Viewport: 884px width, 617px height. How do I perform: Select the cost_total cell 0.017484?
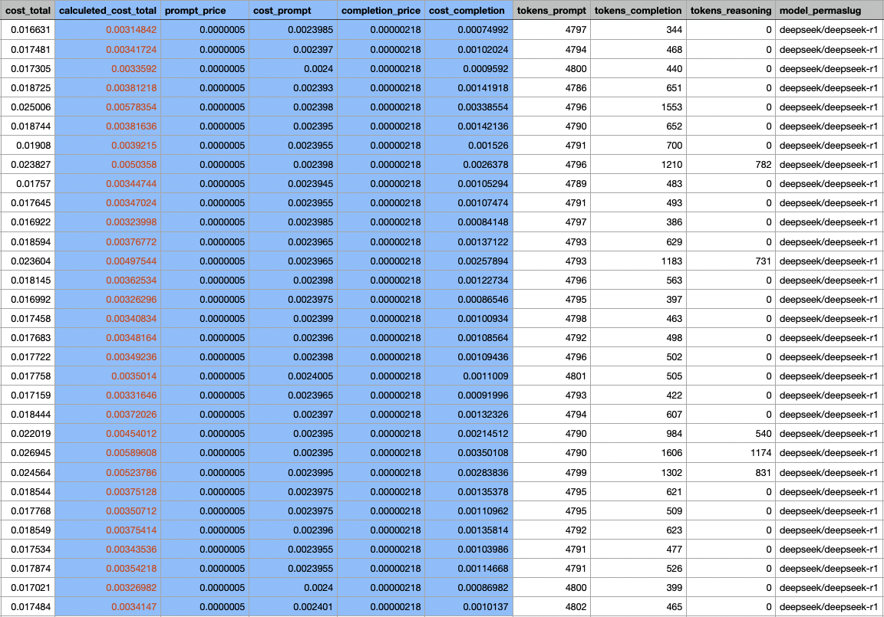click(x=28, y=607)
